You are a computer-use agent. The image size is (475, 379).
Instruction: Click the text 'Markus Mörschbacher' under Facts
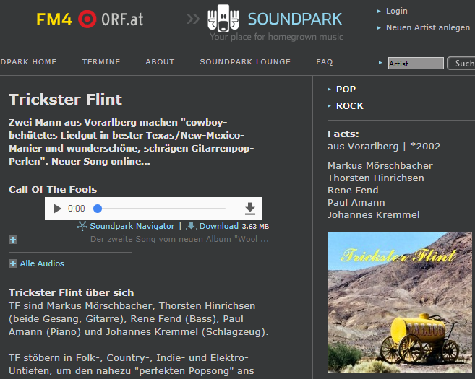pos(380,166)
